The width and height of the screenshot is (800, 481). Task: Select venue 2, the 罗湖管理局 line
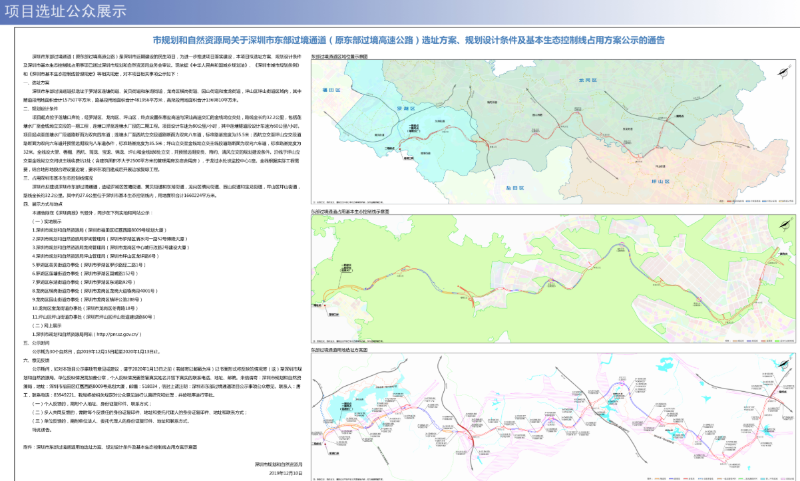click(110, 238)
